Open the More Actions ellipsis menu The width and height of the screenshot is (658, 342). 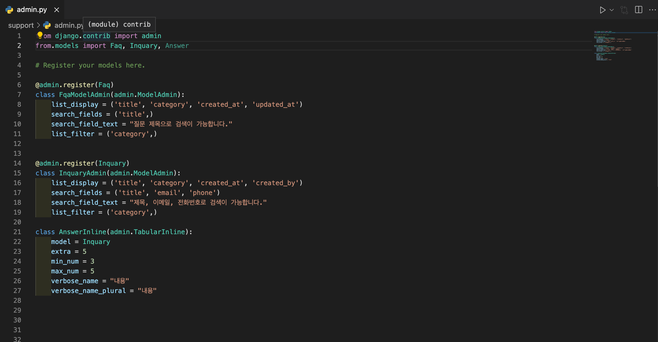[x=653, y=10]
